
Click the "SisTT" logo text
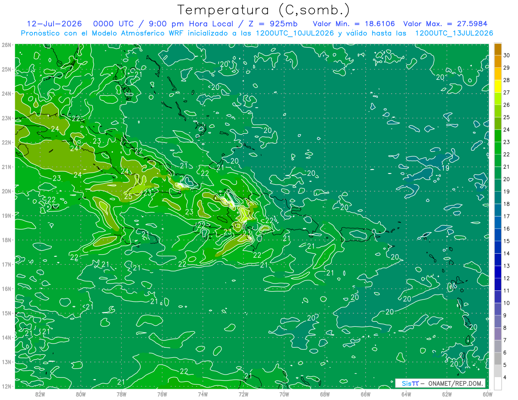[410, 383]
